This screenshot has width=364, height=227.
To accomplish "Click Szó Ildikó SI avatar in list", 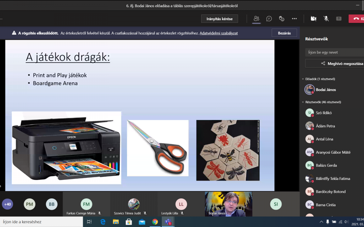I will pos(309,113).
